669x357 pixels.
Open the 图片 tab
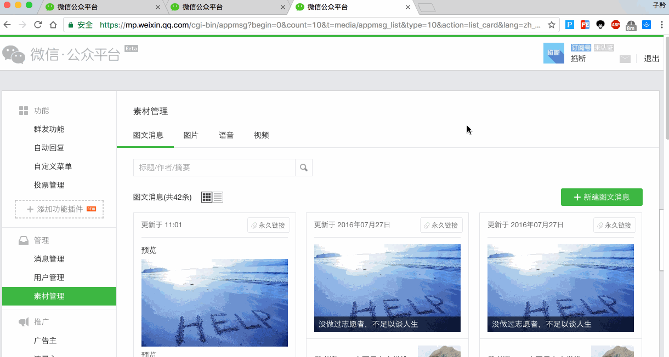(x=191, y=135)
